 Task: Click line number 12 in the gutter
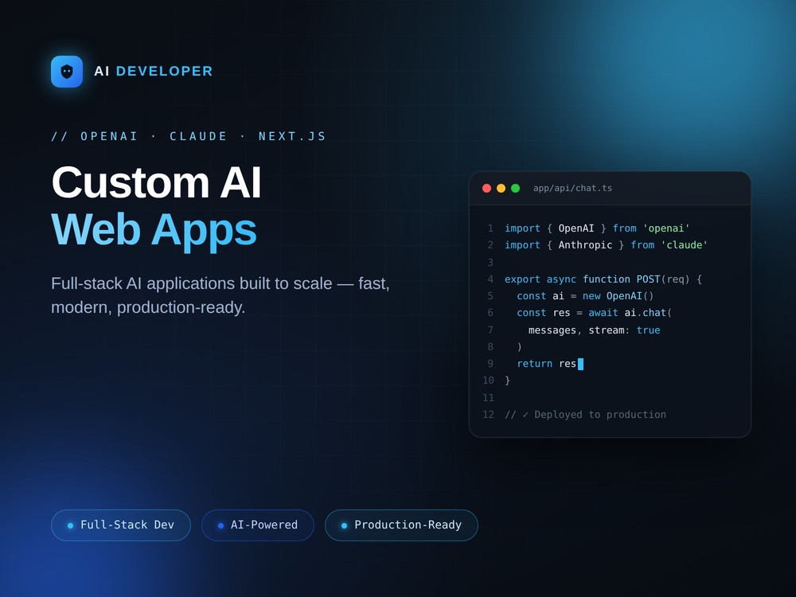489,415
